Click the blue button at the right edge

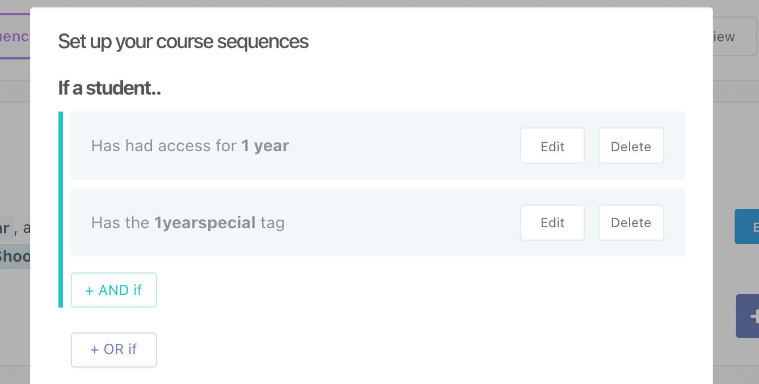pos(748,227)
